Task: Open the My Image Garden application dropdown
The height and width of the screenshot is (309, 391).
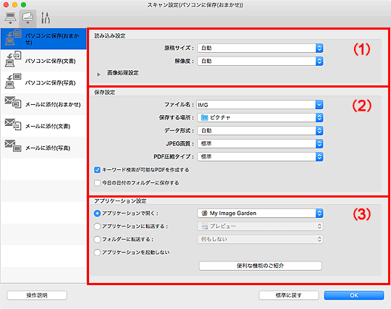Action: 260,213
